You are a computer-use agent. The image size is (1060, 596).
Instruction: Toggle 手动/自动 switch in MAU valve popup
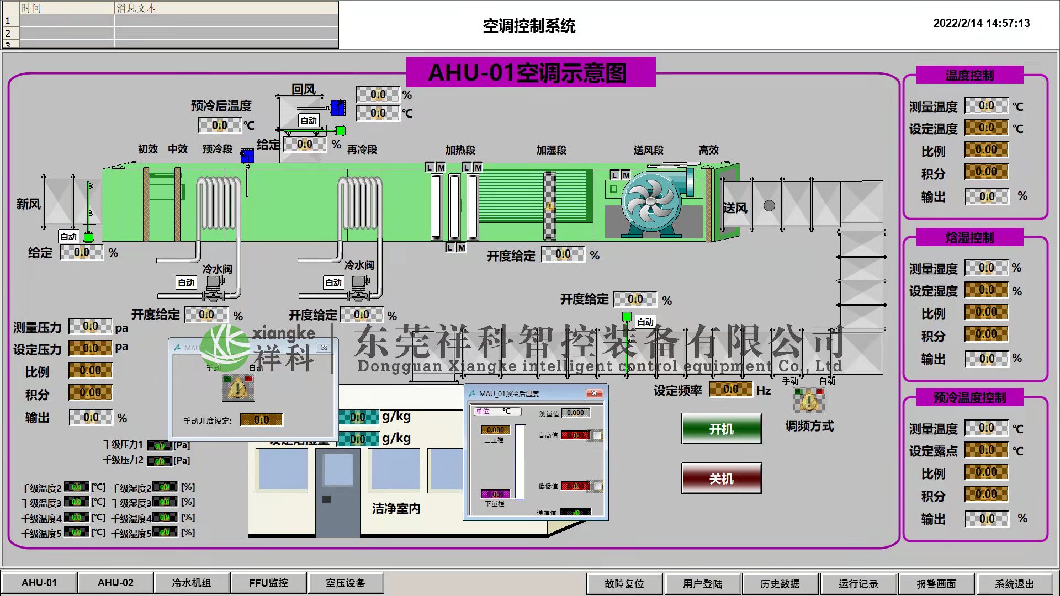[238, 388]
